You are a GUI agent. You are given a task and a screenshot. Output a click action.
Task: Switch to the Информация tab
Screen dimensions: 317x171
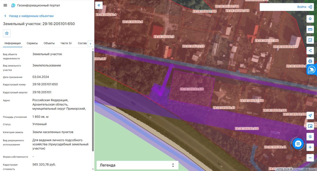click(13, 43)
